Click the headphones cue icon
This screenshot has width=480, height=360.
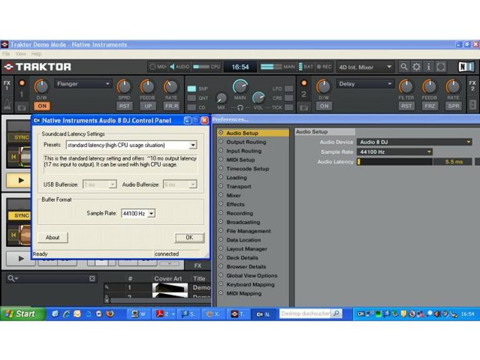click(x=239, y=107)
